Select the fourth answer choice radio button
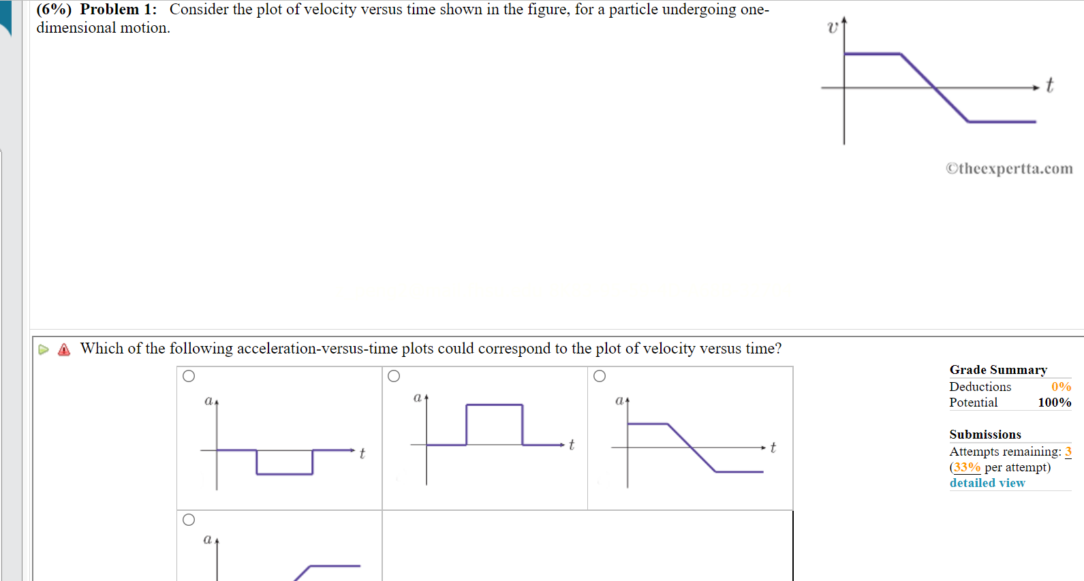 tap(189, 519)
